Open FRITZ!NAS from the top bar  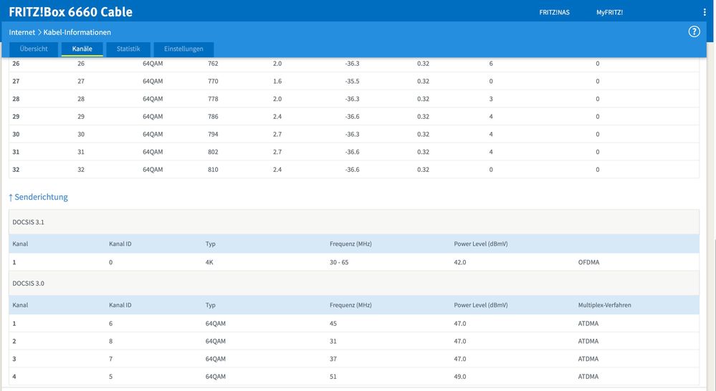(554, 12)
